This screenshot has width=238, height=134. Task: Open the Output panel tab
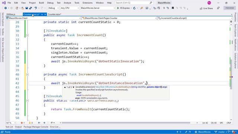coord(18,127)
